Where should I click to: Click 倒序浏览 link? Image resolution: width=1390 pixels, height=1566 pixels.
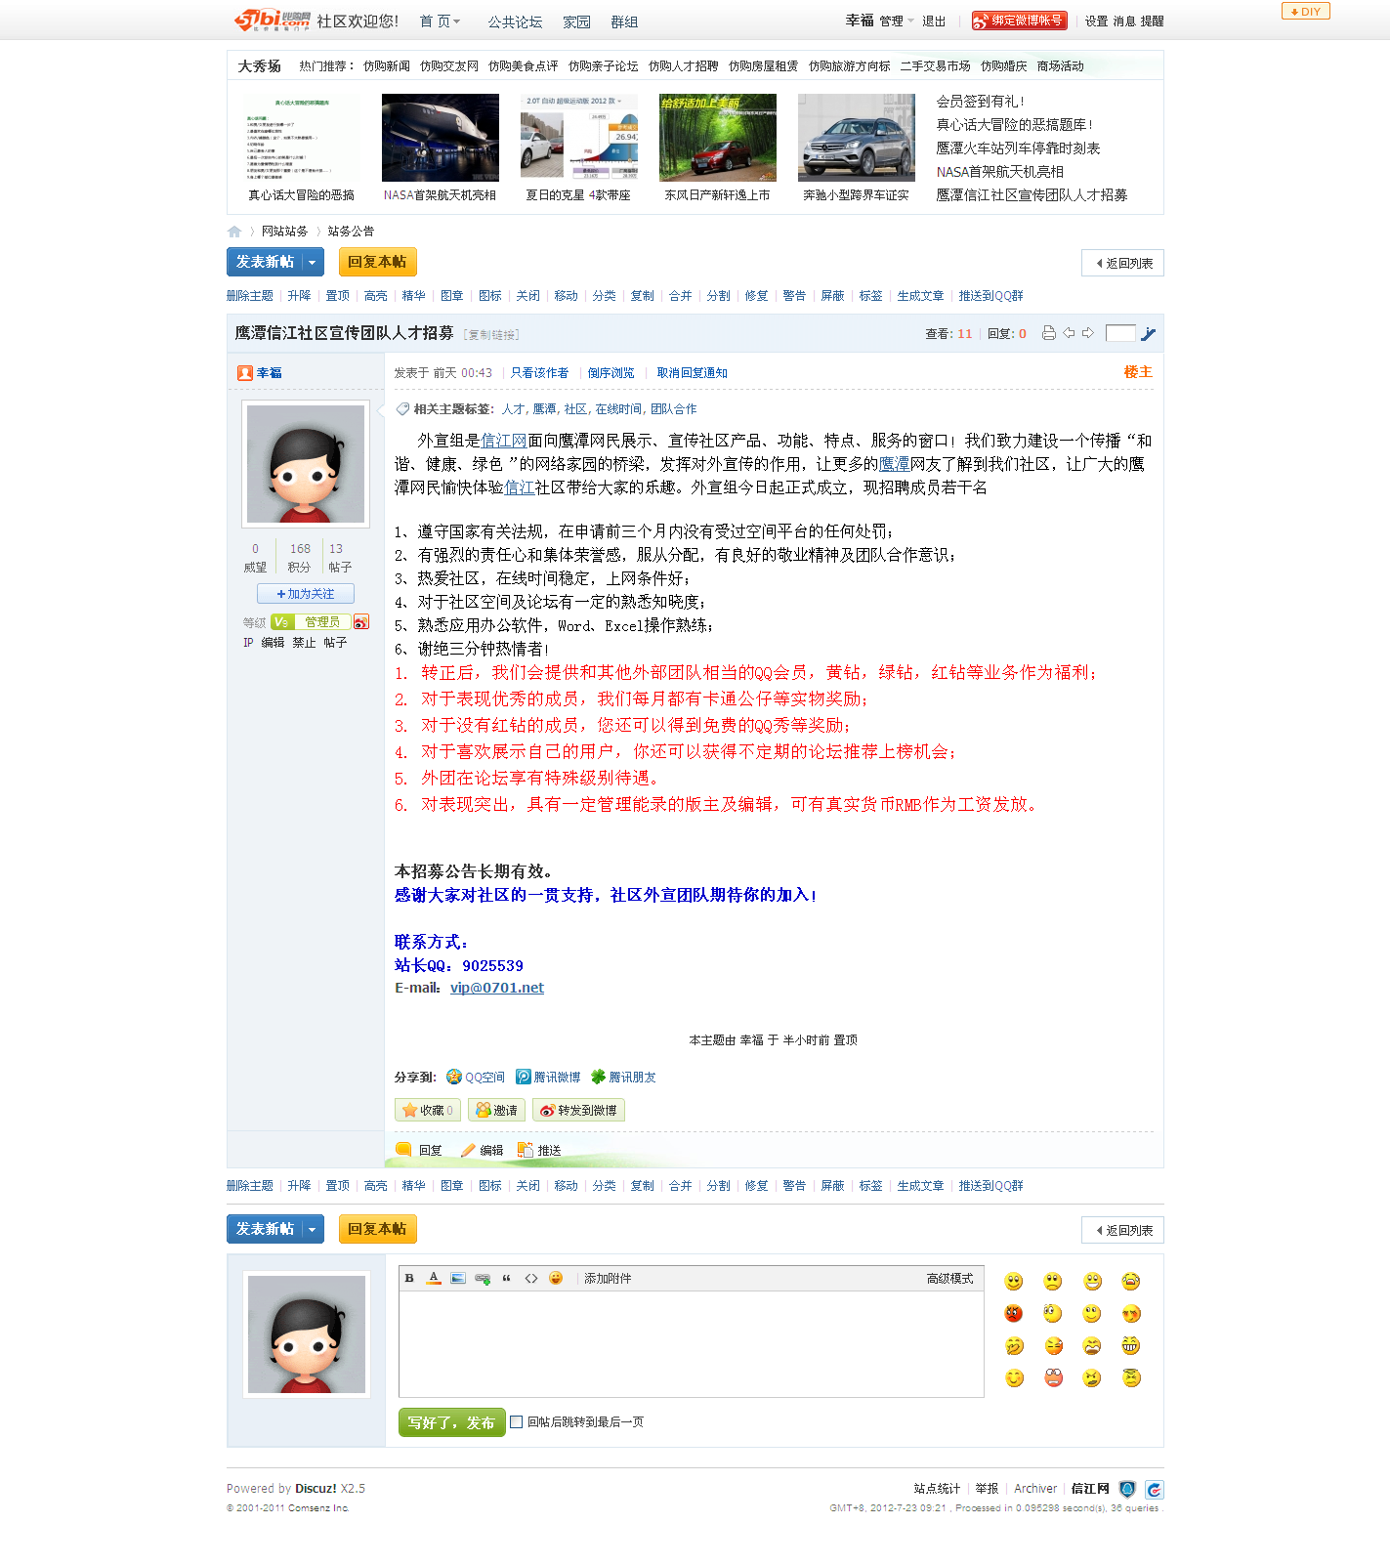[611, 373]
